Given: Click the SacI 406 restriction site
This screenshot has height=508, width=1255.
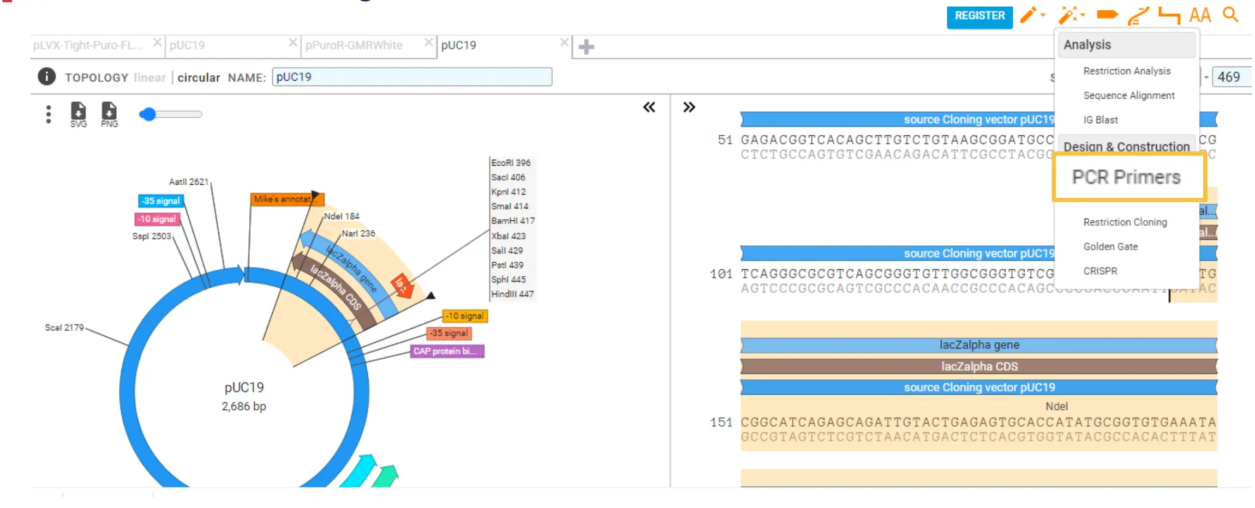Looking at the screenshot, I should coord(508,178).
